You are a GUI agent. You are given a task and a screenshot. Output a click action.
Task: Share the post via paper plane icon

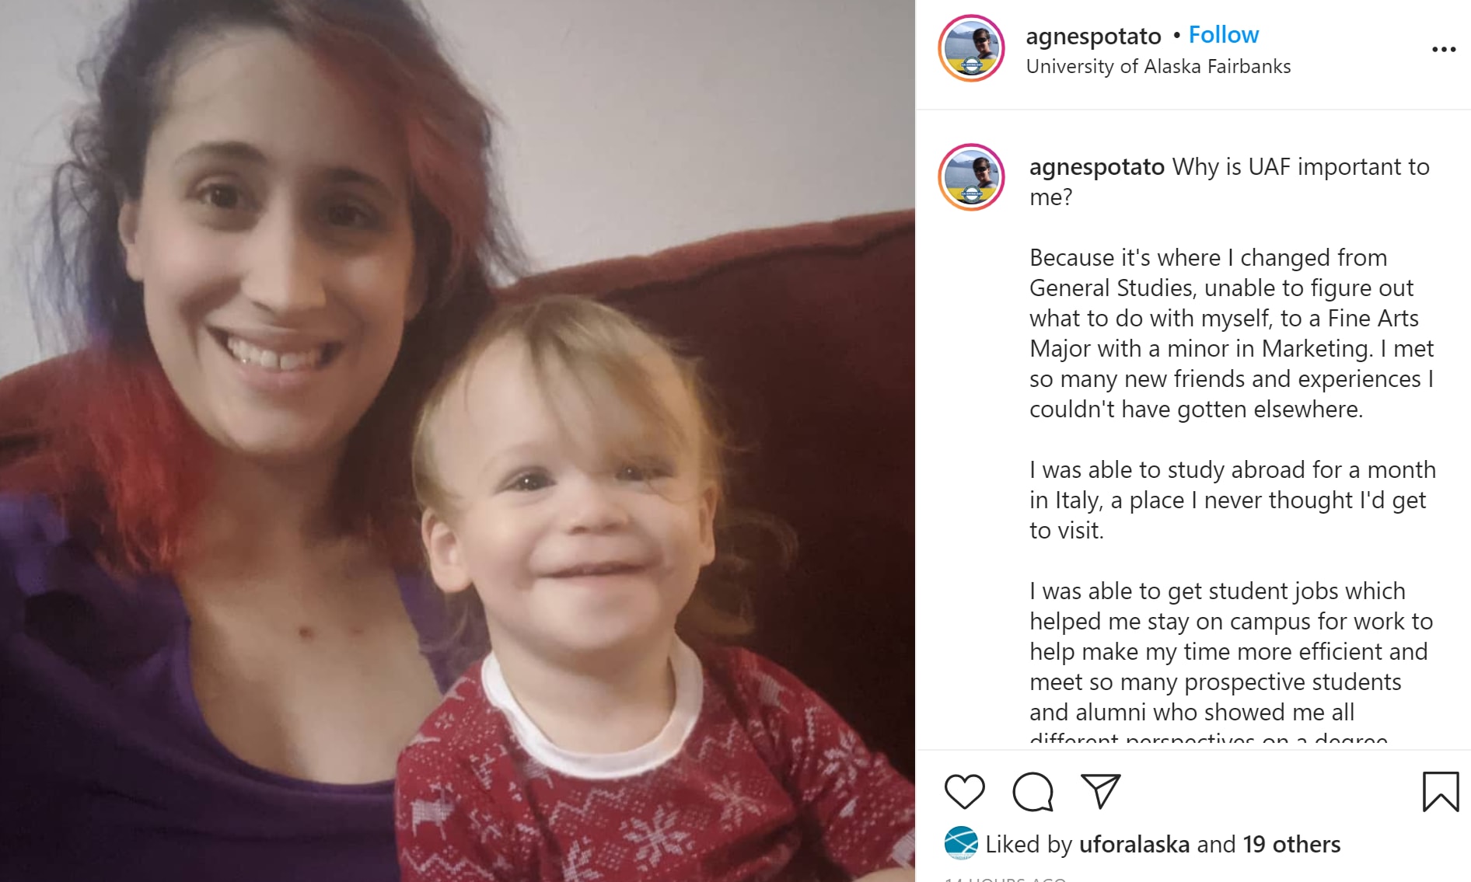click(x=1100, y=791)
